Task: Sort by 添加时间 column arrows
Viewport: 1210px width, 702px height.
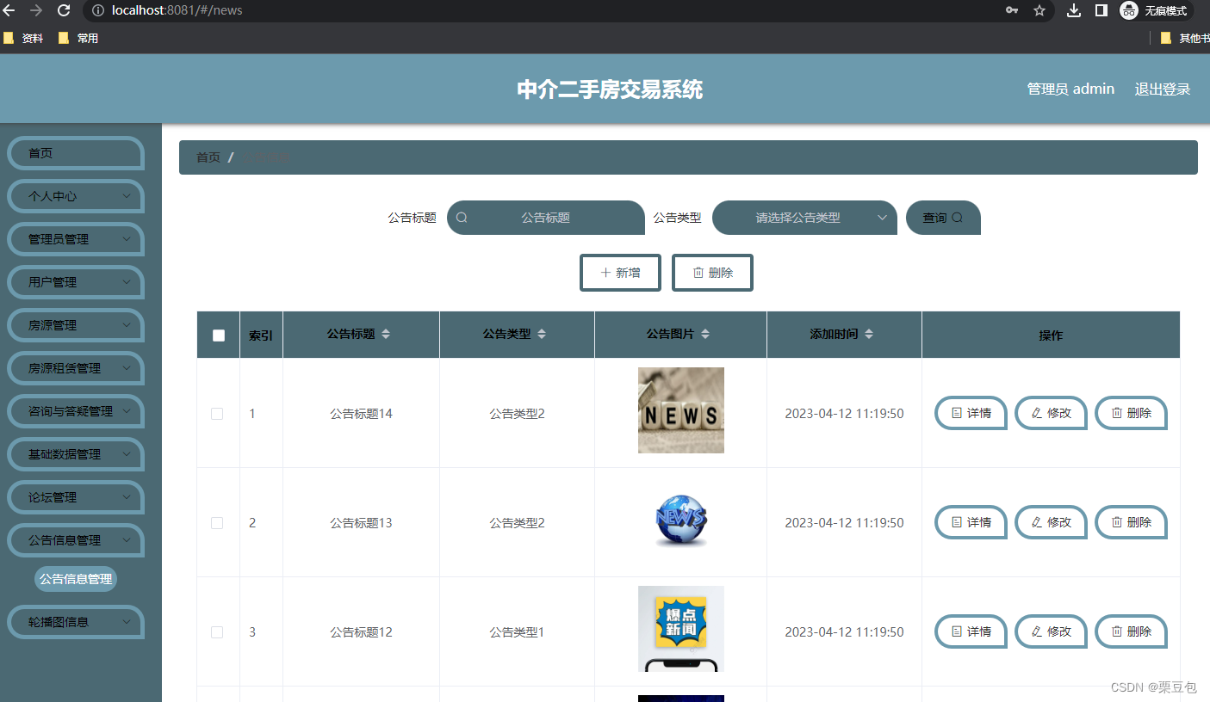Action: click(x=869, y=334)
